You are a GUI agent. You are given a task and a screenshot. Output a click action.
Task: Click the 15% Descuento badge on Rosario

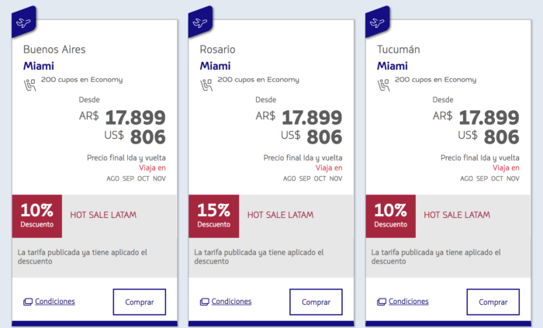click(x=213, y=216)
